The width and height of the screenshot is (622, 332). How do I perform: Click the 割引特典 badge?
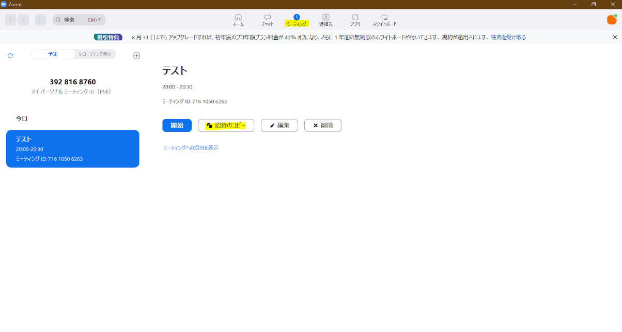tap(108, 37)
